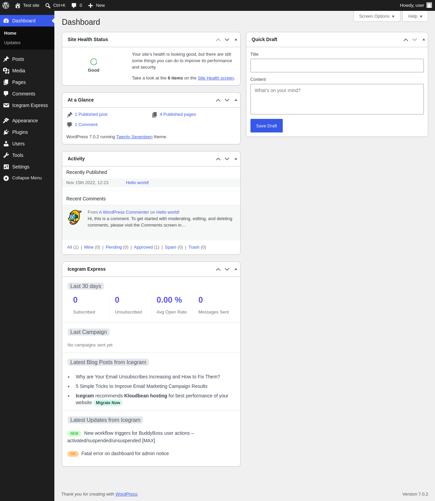Open the Plugins menu label

[x=20, y=132]
